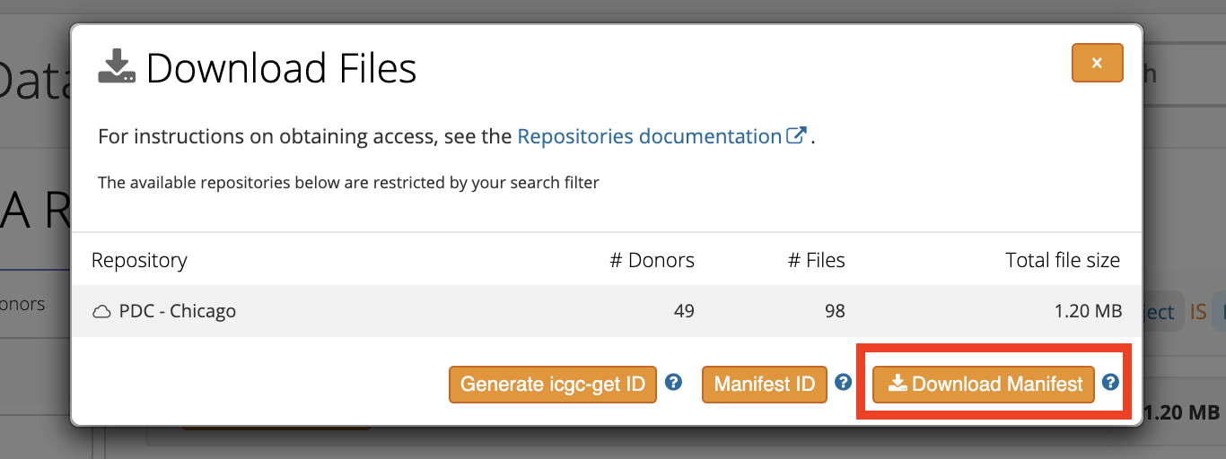Click the Repository column header
Screen dimensions: 1226x459
click(x=139, y=260)
